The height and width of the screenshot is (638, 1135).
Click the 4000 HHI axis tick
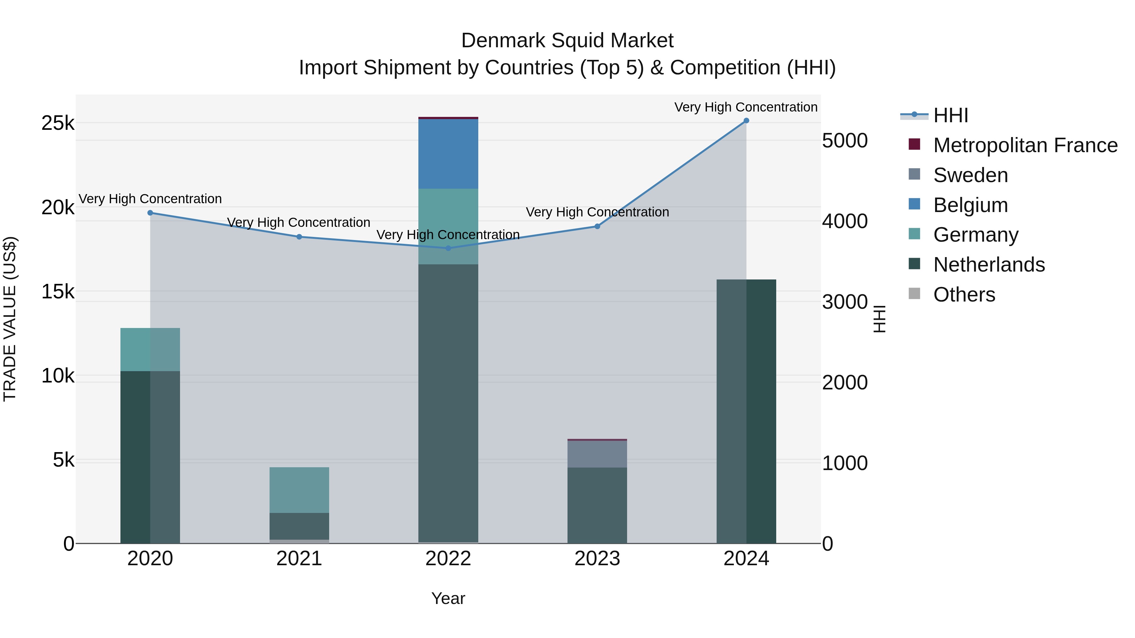(845, 221)
